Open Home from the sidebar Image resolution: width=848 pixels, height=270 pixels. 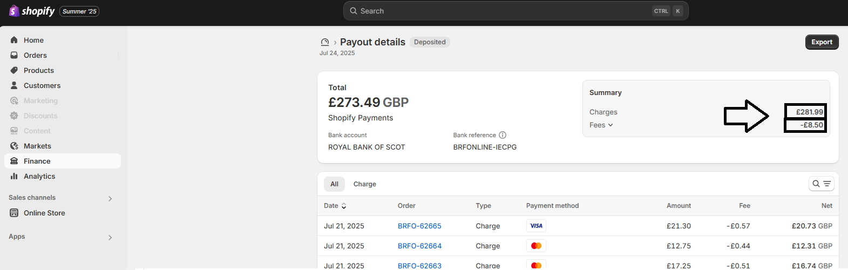click(x=33, y=40)
